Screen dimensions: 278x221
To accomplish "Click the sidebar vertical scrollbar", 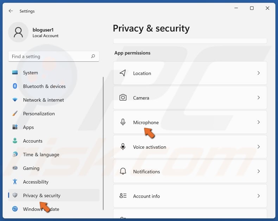I will (x=103, y=143).
